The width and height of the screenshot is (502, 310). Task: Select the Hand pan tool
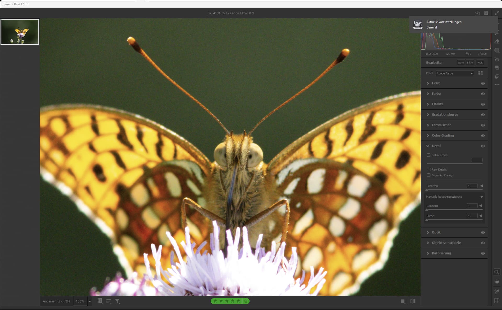[497, 281]
